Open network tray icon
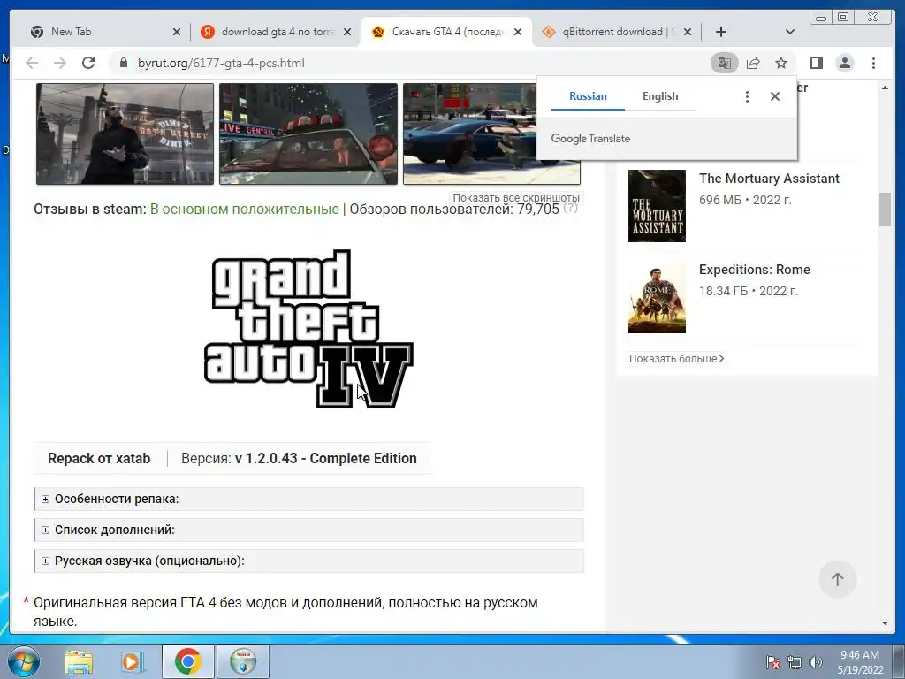The width and height of the screenshot is (905, 679). [795, 662]
